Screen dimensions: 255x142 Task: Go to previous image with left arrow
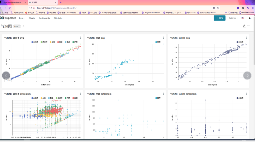pyautogui.click(x=6, y=75)
